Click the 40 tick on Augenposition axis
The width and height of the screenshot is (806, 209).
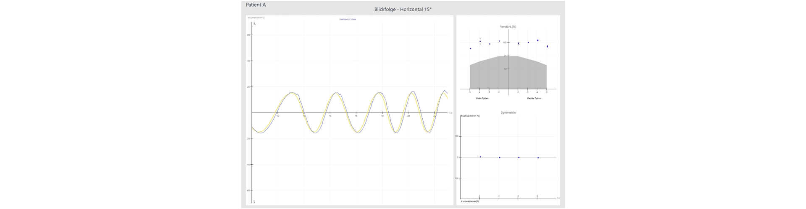click(x=248, y=61)
